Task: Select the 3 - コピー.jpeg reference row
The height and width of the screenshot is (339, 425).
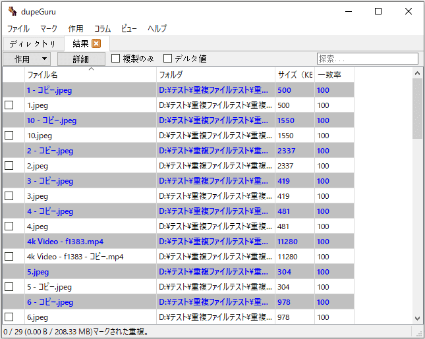Action: [179, 181]
